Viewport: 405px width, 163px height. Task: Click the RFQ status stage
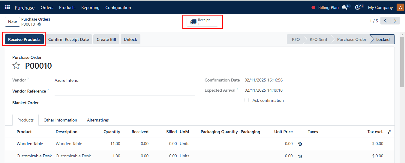pyautogui.click(x=296, y=39)
